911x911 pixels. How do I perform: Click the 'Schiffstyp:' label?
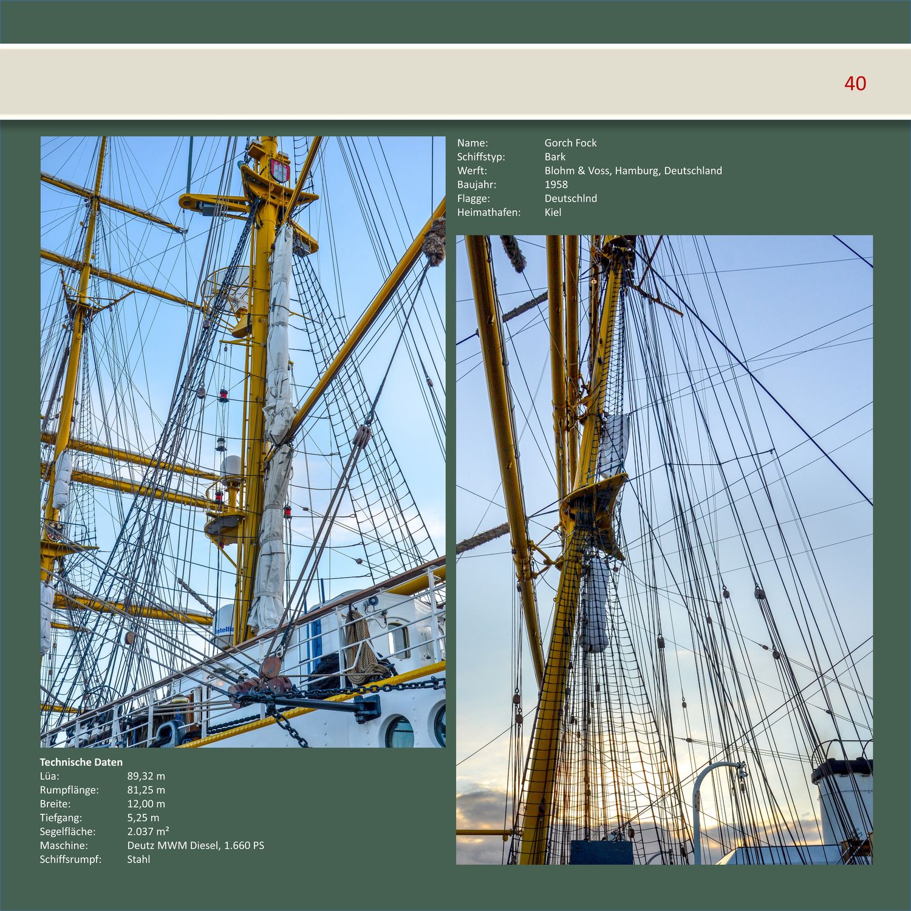[481, 157]
